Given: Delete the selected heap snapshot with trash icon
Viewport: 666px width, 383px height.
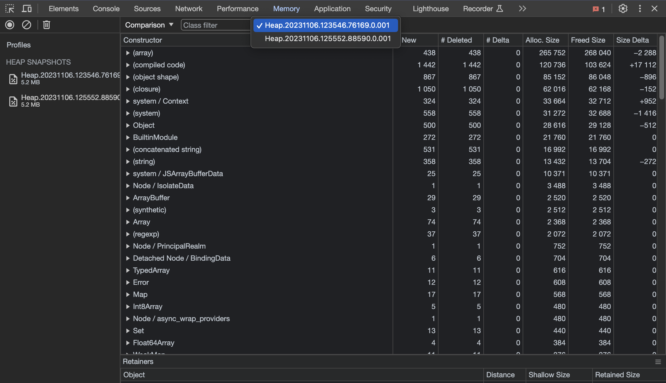Looking at the screenshot, I should pyautogui.click(x=46, y=25).
